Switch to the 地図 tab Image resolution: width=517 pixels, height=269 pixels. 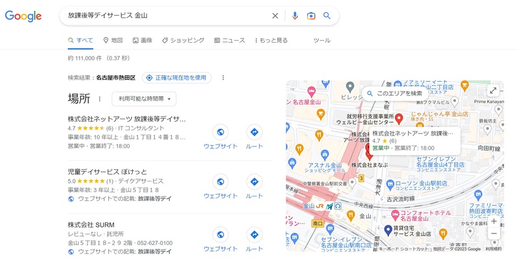(x=113, y=40)
